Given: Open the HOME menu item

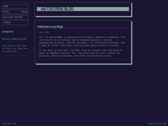Looking at the screenshot, I should coord(15,7).
